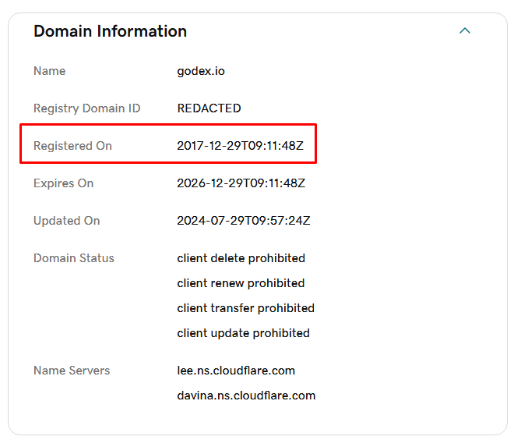Click the client transfer prohibited status
This screenshot has width=514, height=440.
tap(245, 308)
